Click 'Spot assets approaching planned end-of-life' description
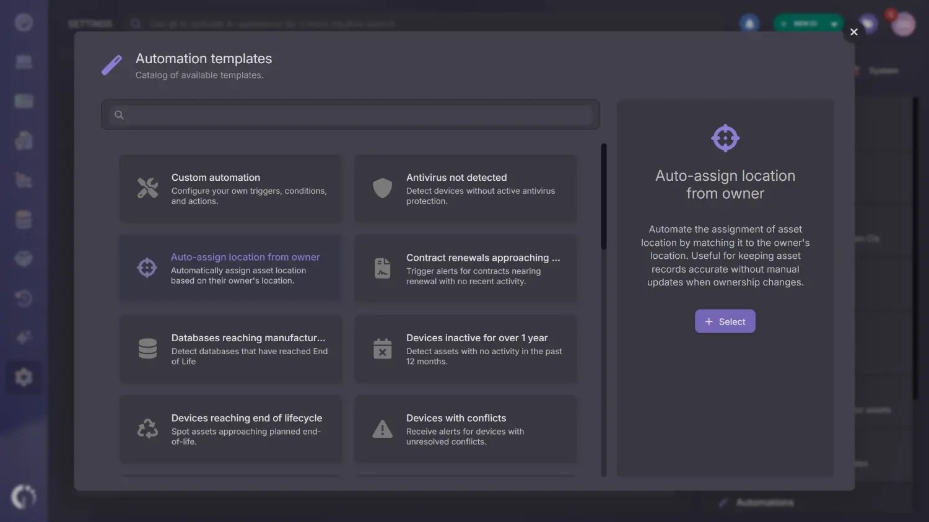Screen dimensions: 929x522 [246, 437]
